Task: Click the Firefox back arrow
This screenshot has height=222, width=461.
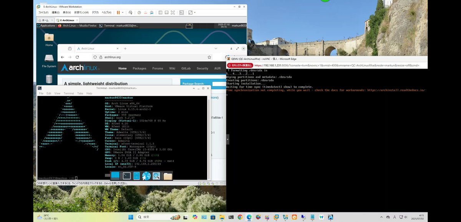Action: click(x=63, y=57)
